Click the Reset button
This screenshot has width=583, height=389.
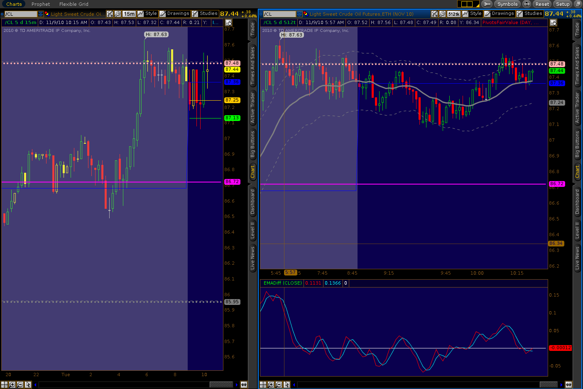pos(542,4)
